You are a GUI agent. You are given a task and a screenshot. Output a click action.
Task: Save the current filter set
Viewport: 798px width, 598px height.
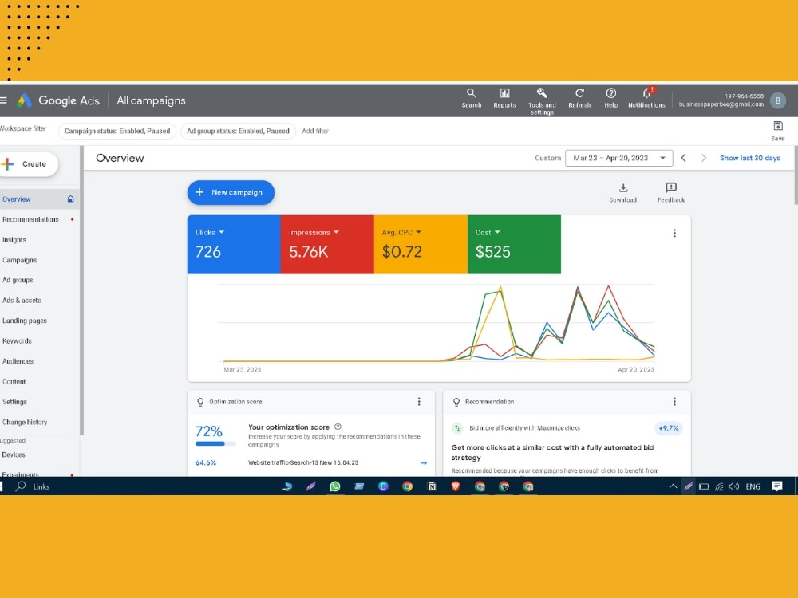[777, 131]
